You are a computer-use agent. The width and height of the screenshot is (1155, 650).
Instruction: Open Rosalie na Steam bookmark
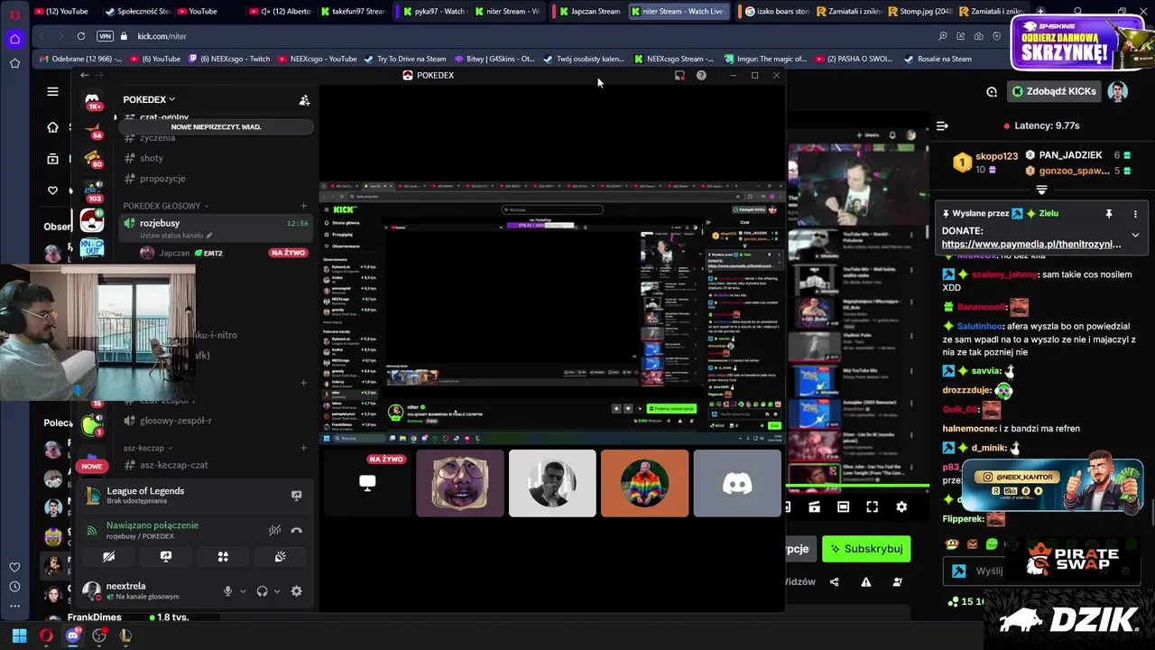[938, 59]
